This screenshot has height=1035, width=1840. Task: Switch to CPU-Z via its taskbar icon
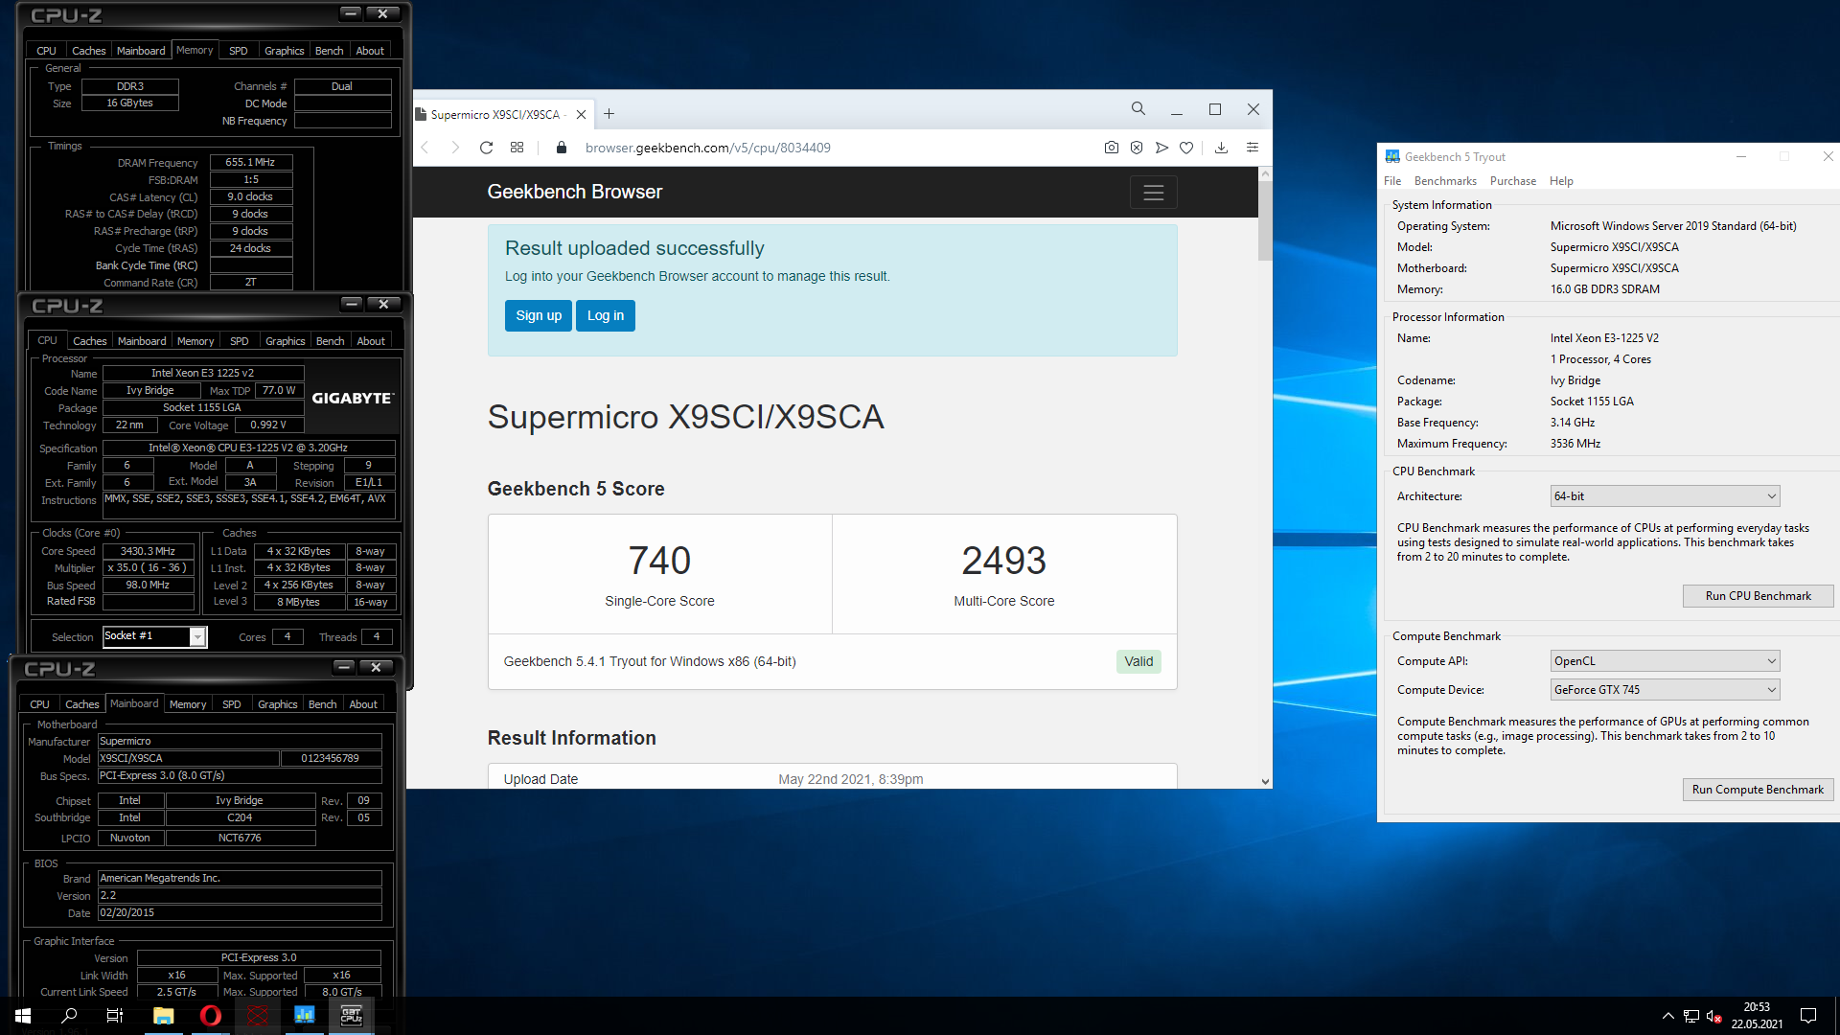pyautogui.click(x=351, y=1016)
